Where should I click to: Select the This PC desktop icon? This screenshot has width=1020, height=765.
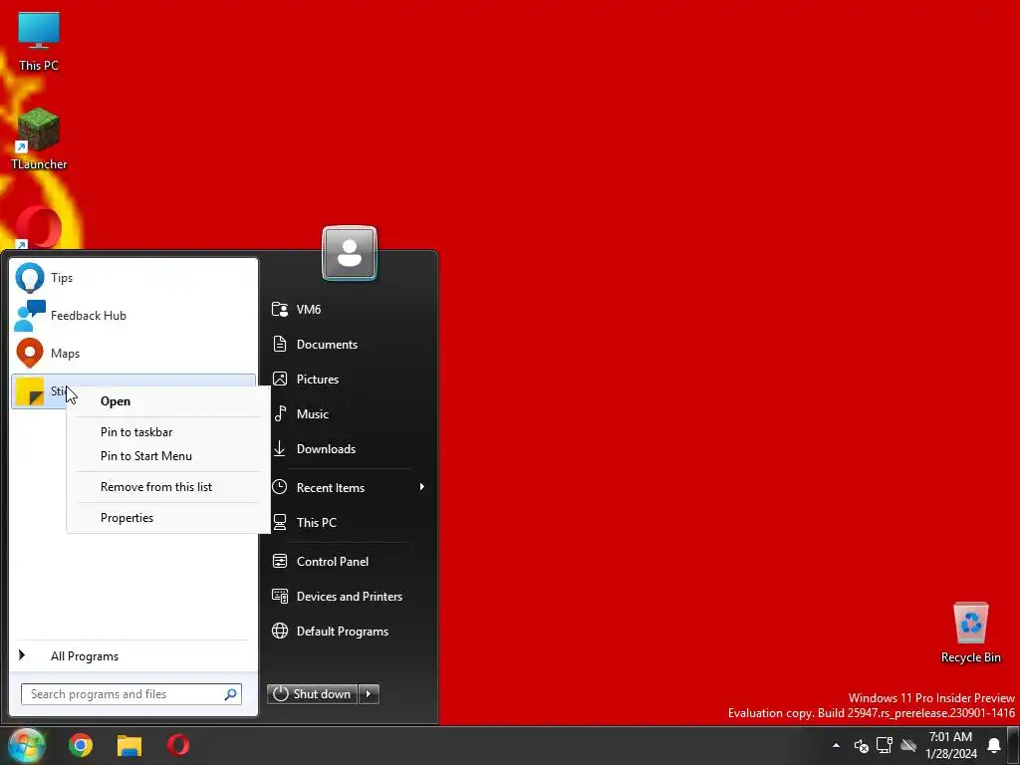point(39,42)
